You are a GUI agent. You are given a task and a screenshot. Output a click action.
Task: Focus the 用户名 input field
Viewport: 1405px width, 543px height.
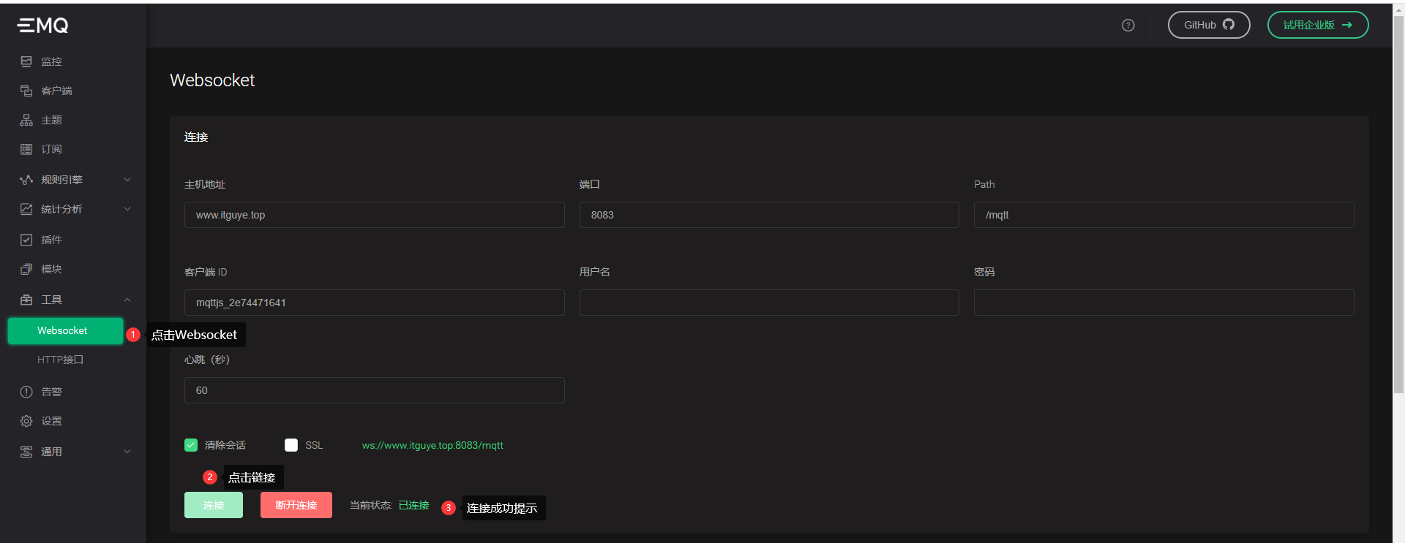click(x=769, y=303)
